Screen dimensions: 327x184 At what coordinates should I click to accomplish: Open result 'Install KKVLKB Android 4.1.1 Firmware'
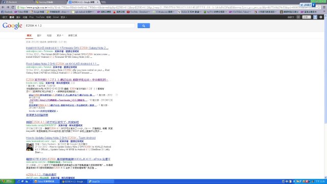pos(67,48)
